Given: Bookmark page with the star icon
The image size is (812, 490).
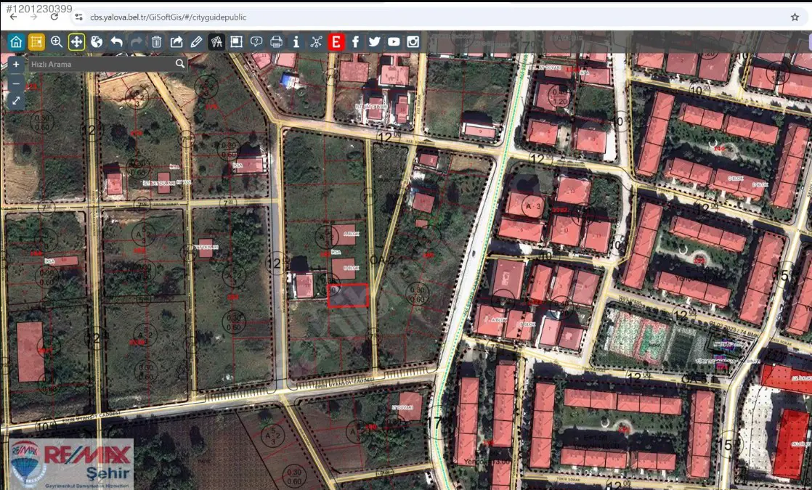Looking at the screenshot, I should click(x=795, y=17).
